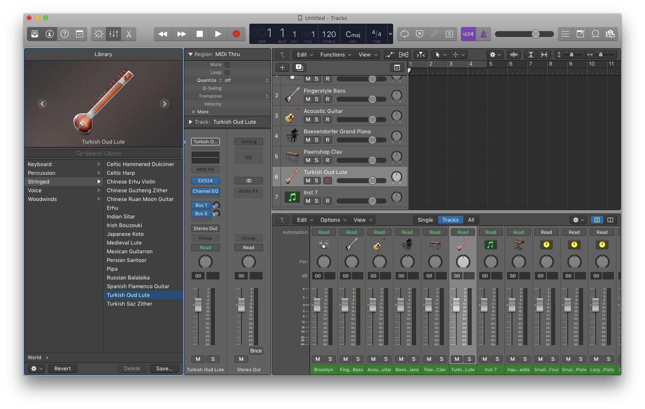Screen dimensions: 645x409
Task: Switch mixer to Single view
Action: click(x=425, y=220)
